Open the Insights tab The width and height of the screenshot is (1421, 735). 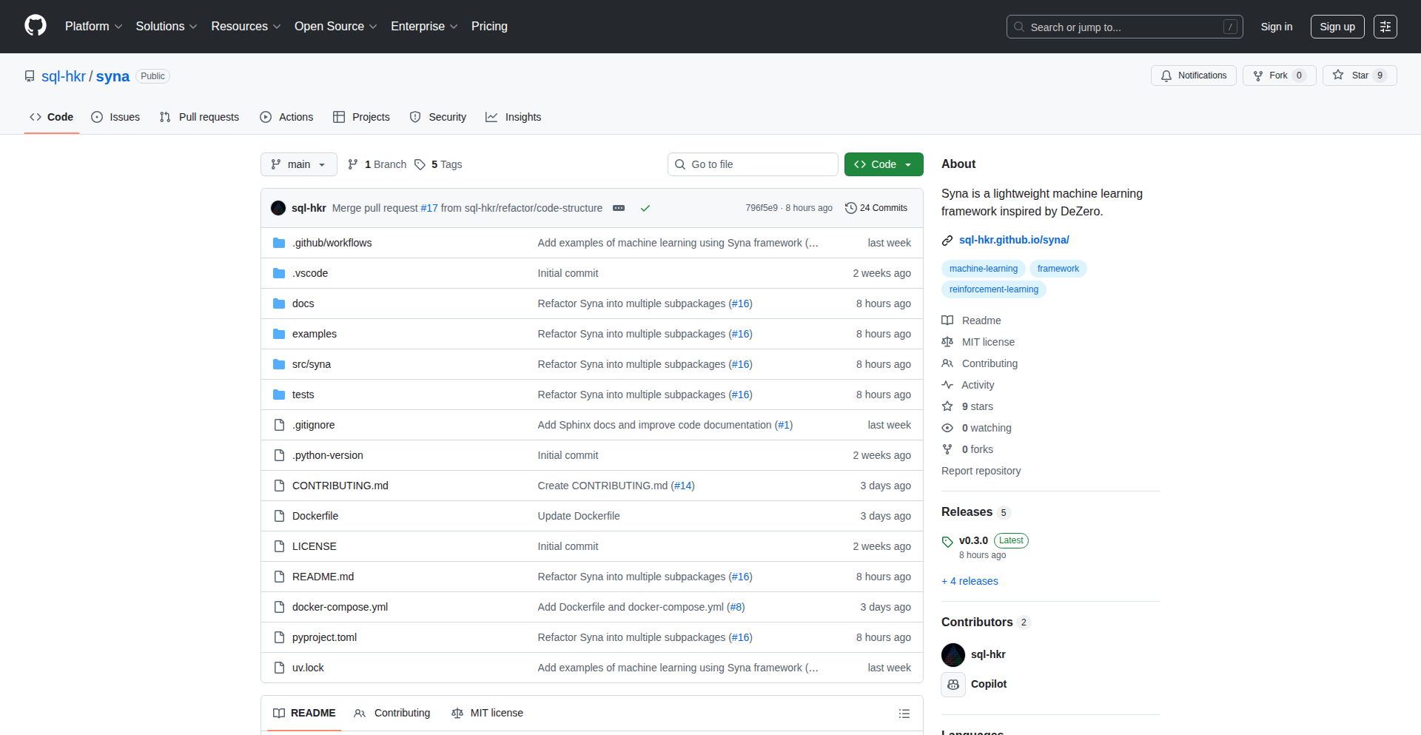(514, 117)
